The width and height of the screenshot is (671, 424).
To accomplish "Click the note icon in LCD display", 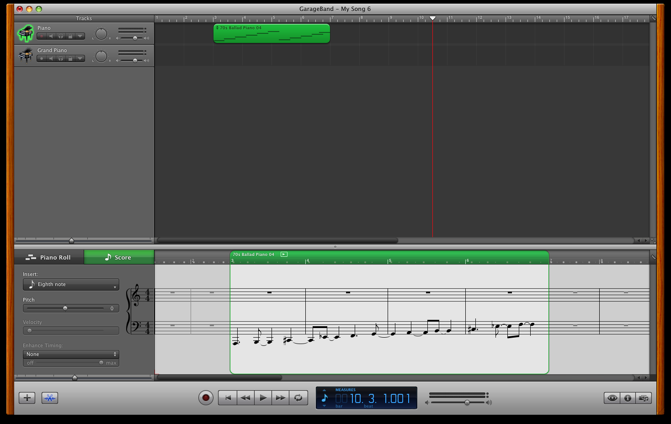I will tap(325, 397).
